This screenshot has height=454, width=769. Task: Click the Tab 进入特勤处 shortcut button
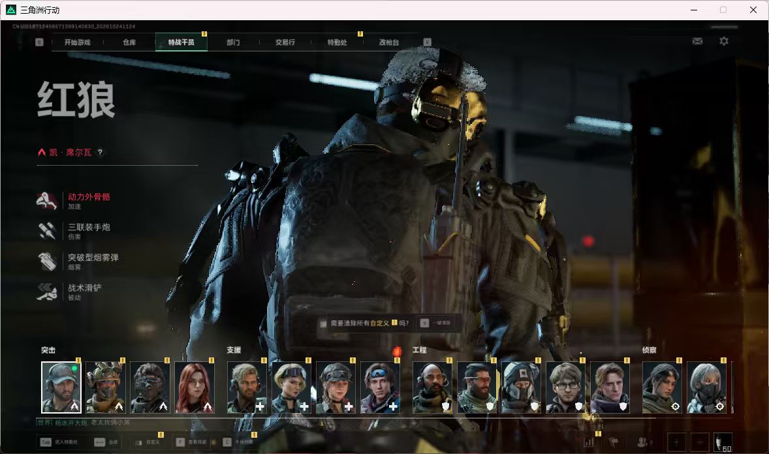(59, 442)
